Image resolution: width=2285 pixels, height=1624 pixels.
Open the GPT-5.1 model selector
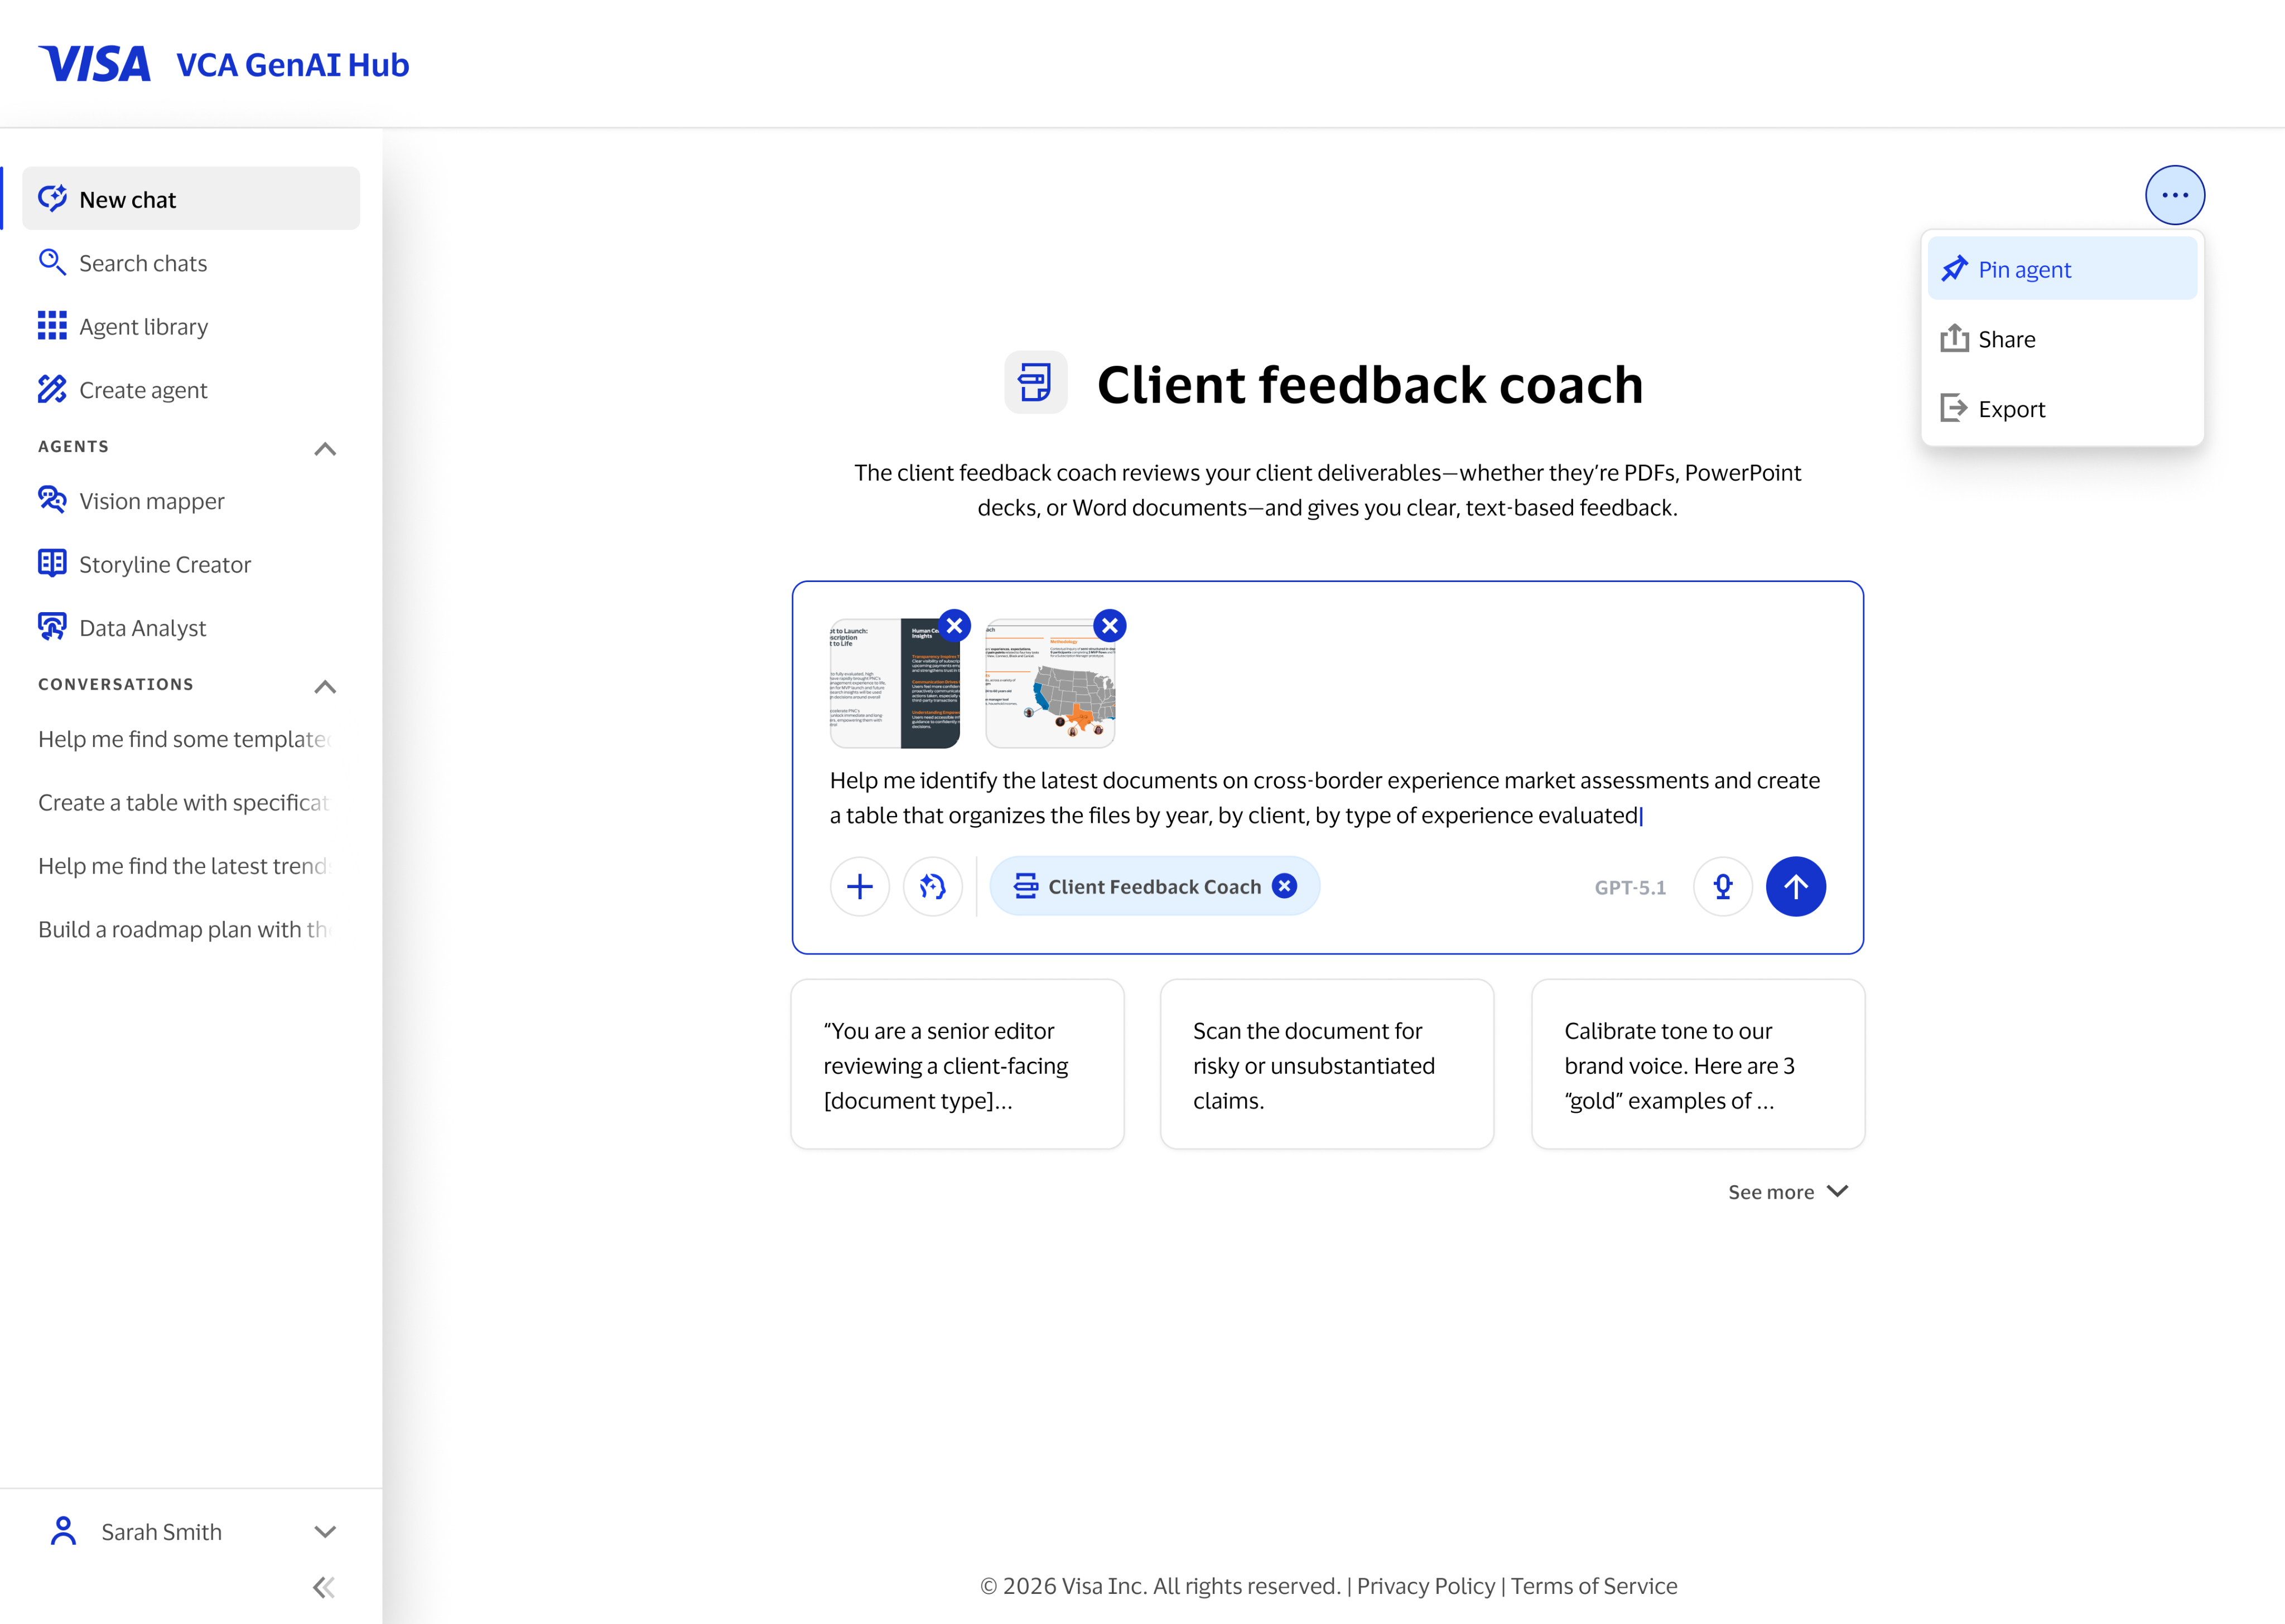[x=1630, y=887]
